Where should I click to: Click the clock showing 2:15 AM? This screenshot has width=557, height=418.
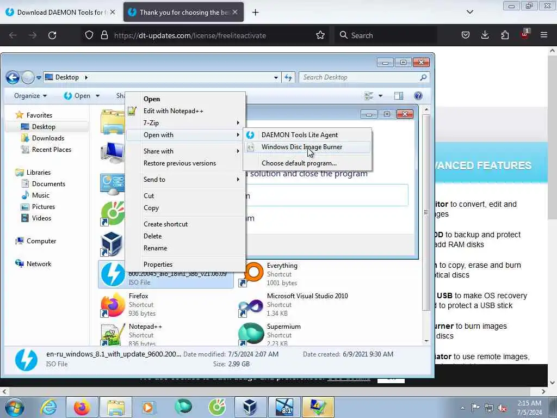point(529,403)
